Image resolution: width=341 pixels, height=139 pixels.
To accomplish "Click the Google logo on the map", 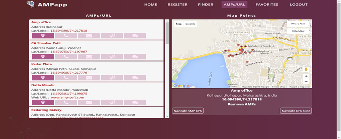I will coord(181,85).
